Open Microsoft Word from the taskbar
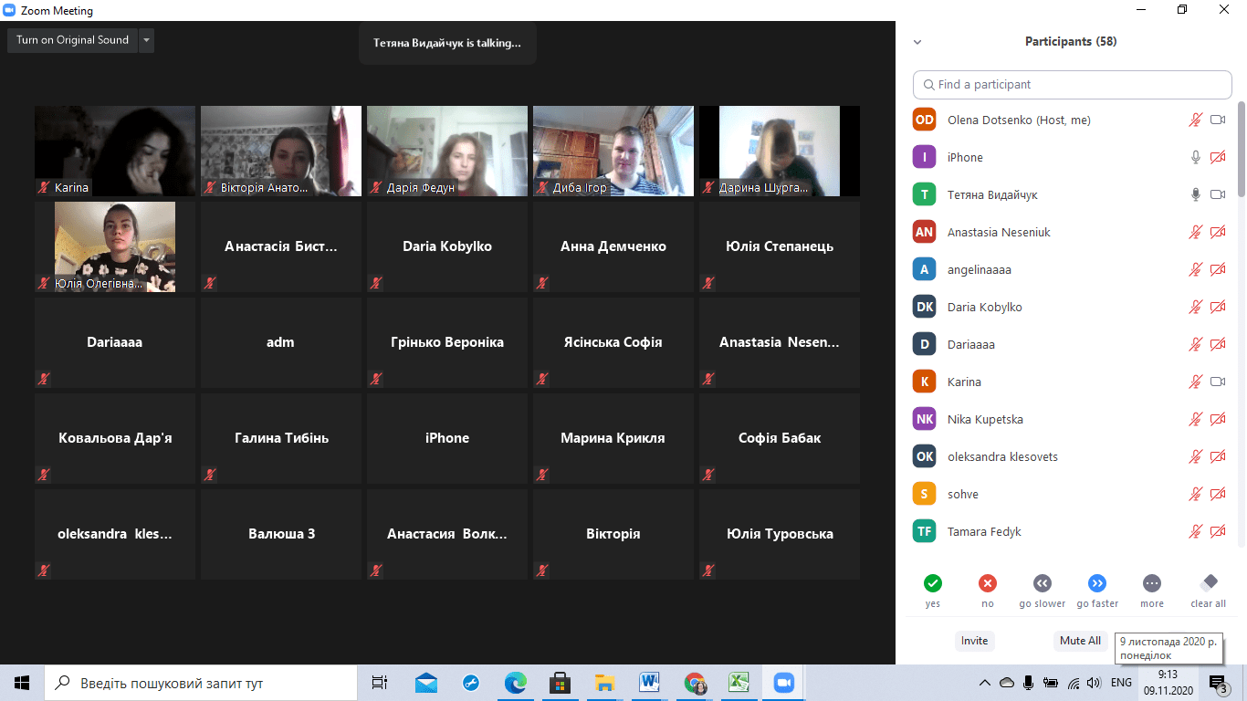The height and width of the screenshot is (701, 1247). pyautogui.click(x=649, y=683)
